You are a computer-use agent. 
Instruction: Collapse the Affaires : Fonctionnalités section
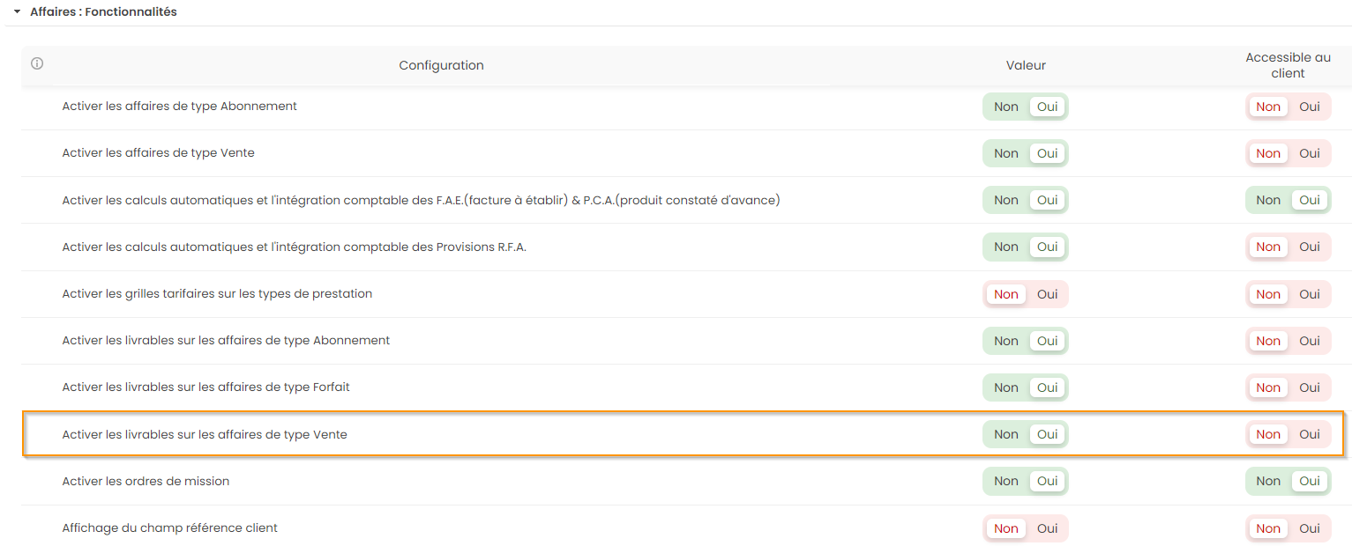[17, 12]
